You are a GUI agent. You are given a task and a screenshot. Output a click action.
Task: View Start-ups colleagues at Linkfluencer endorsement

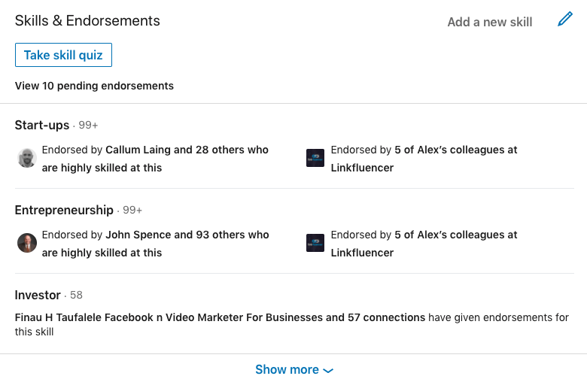[x=424, y=159]
